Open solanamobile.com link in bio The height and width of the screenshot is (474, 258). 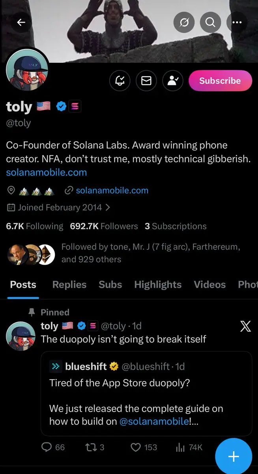tap(47, 173)
